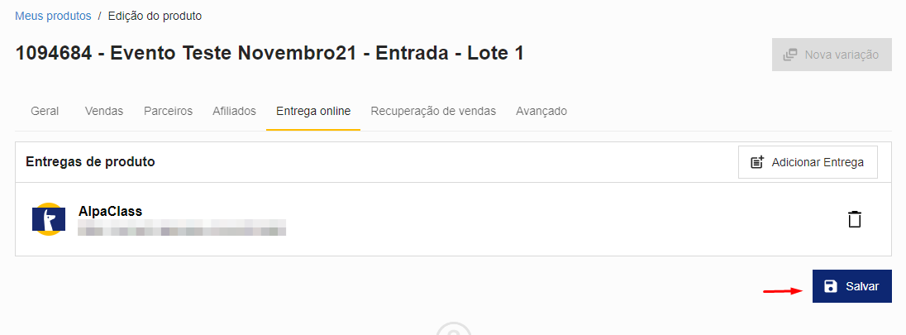The image size is (906, 335).
Task: Select the Parceiros tab
Action: tap(168, 111)
